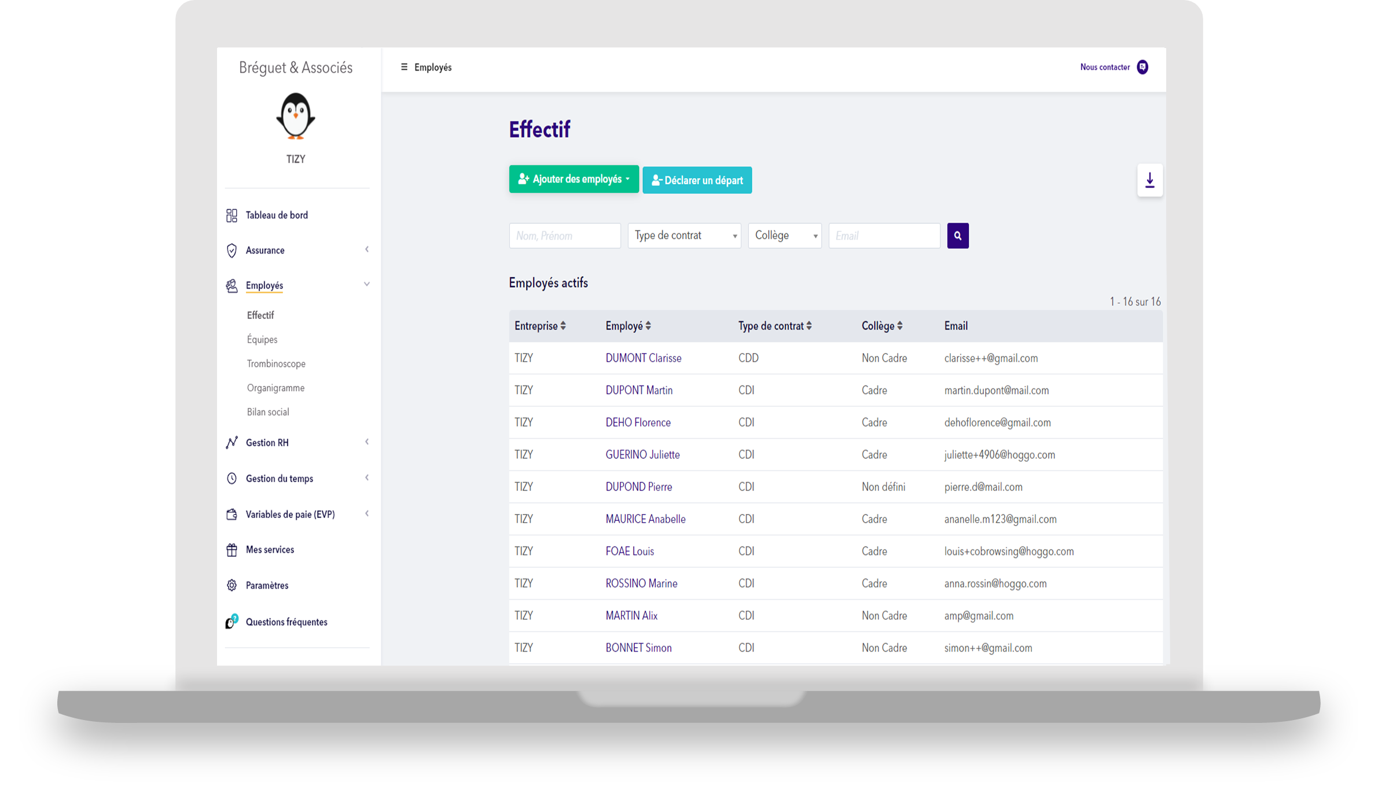This screenshot has height=797, width=1378.
Task: Open the Effectif menu item
Action: [x=260, y=315]
